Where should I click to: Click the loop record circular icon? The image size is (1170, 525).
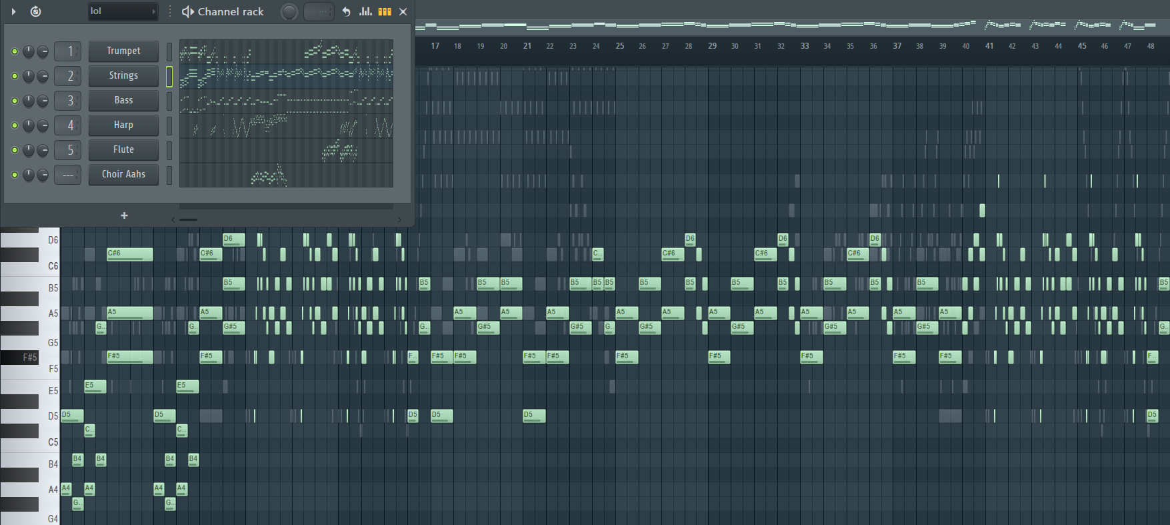pyautogui.click(x=36, y=11)
